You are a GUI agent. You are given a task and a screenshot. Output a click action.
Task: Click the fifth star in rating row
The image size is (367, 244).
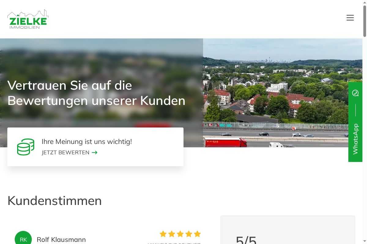click(x=197, y=234)
